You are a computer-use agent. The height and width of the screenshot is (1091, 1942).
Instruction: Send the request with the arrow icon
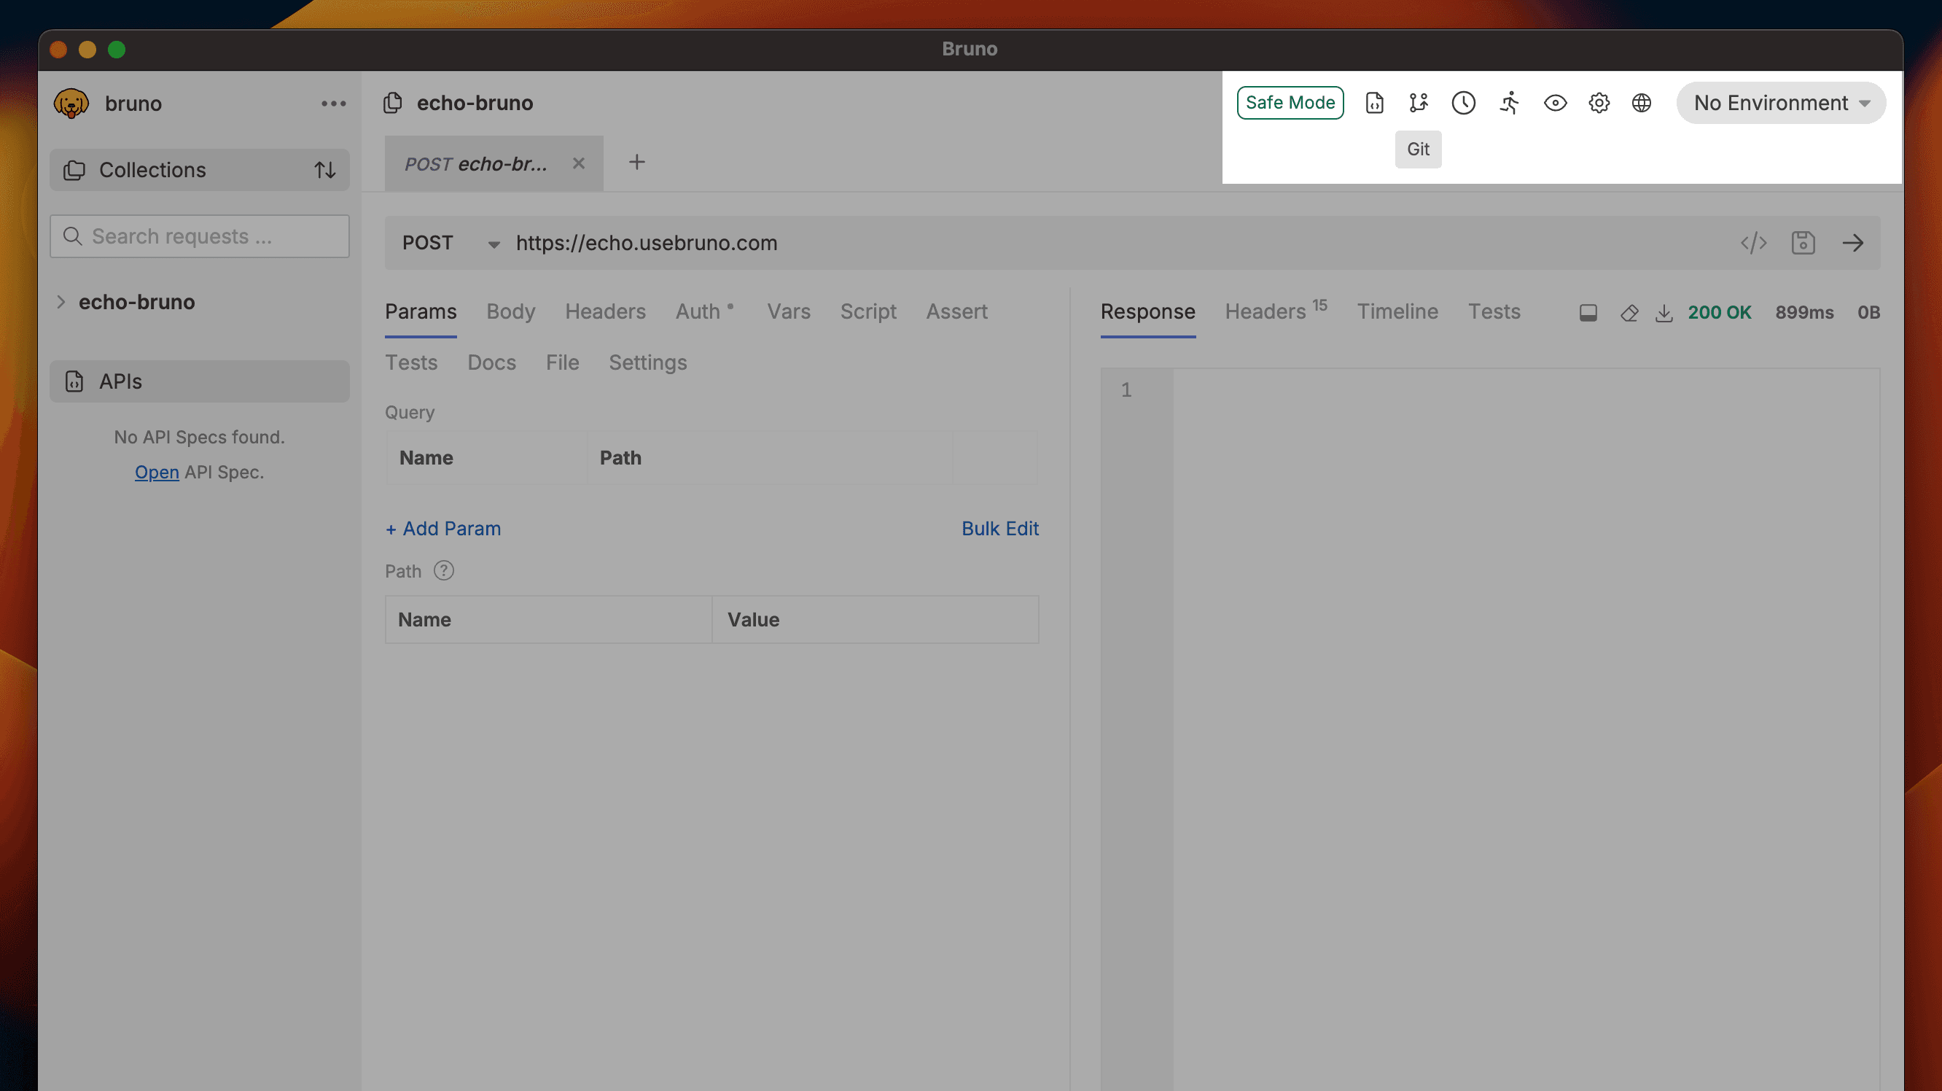click(x=1852, y=243)
